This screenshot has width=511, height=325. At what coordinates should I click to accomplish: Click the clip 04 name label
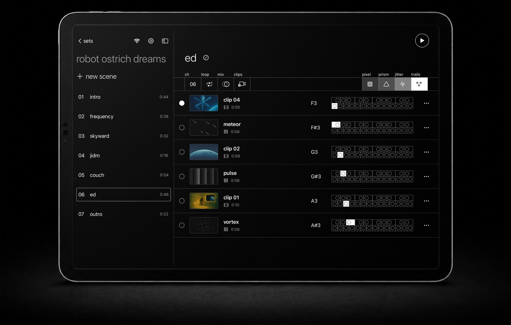pos(231,100)
